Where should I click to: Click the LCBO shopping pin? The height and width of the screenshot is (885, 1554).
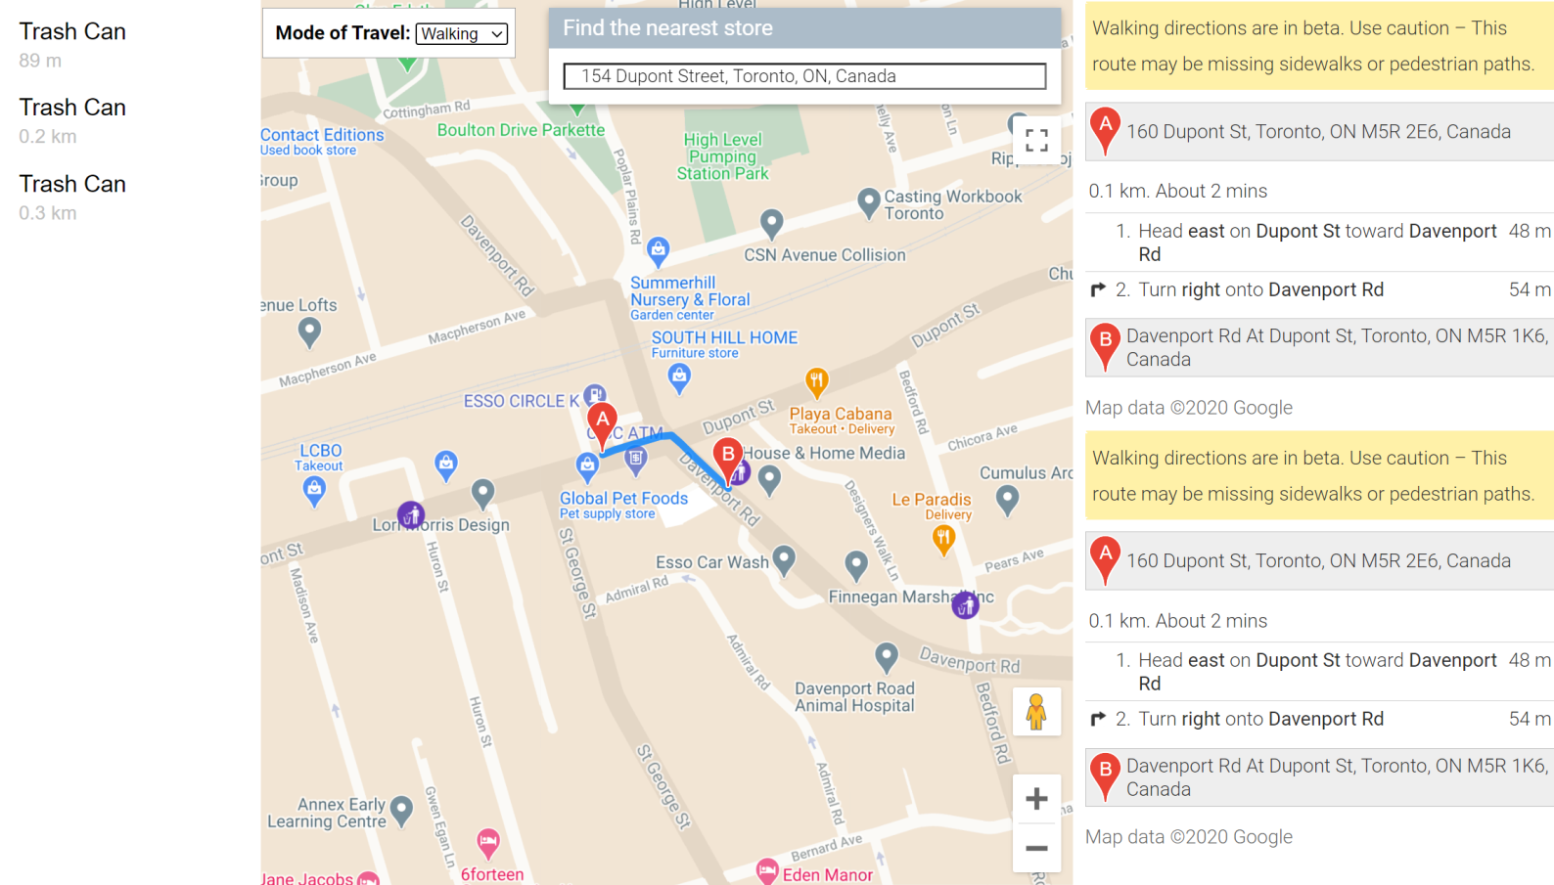pos(314,491)
